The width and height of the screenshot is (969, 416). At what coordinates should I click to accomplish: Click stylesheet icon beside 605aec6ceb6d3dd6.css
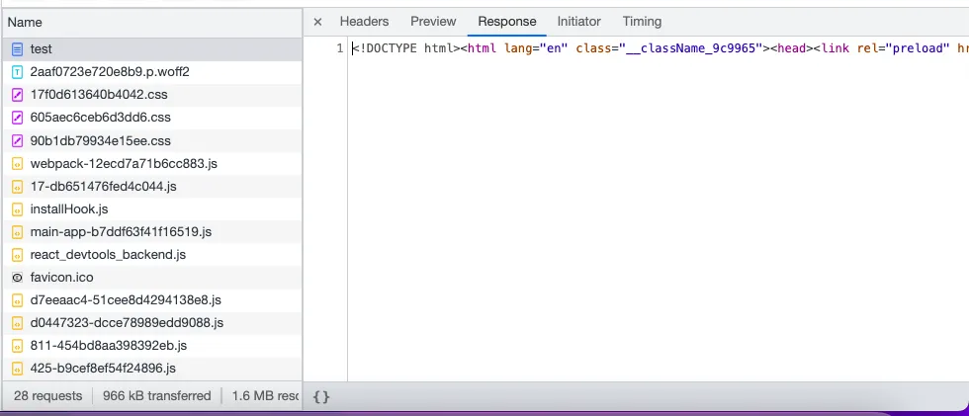[x=18, y=118]
